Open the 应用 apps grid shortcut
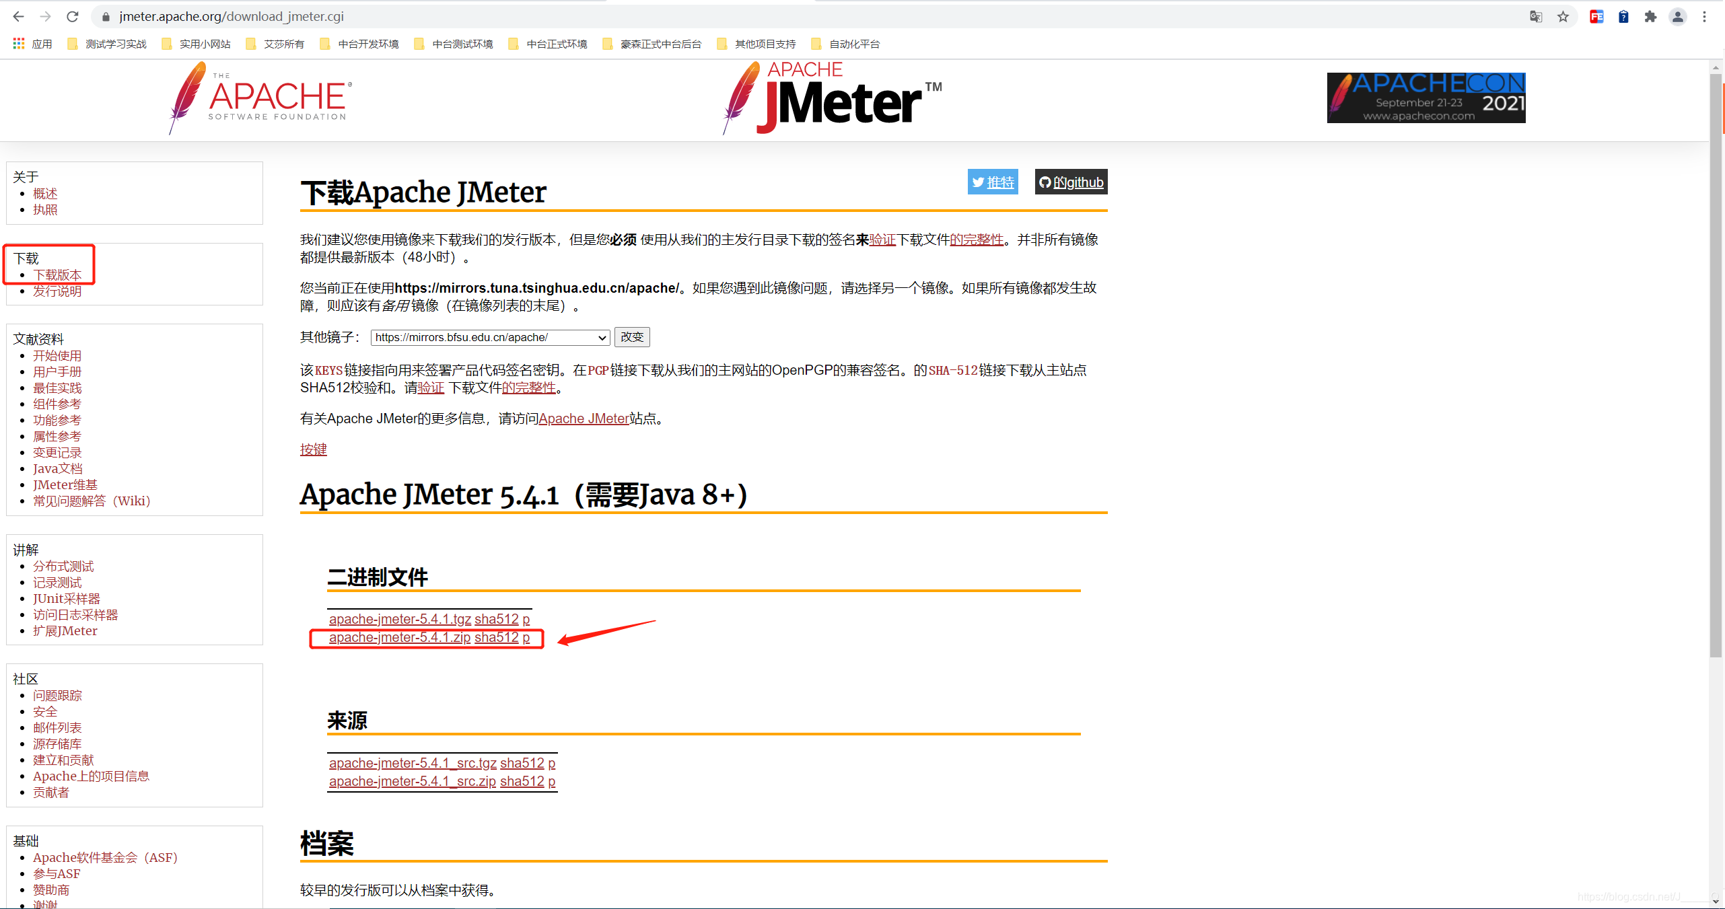The width and height of the screenshot is (1725, 909). click(32, 44)
